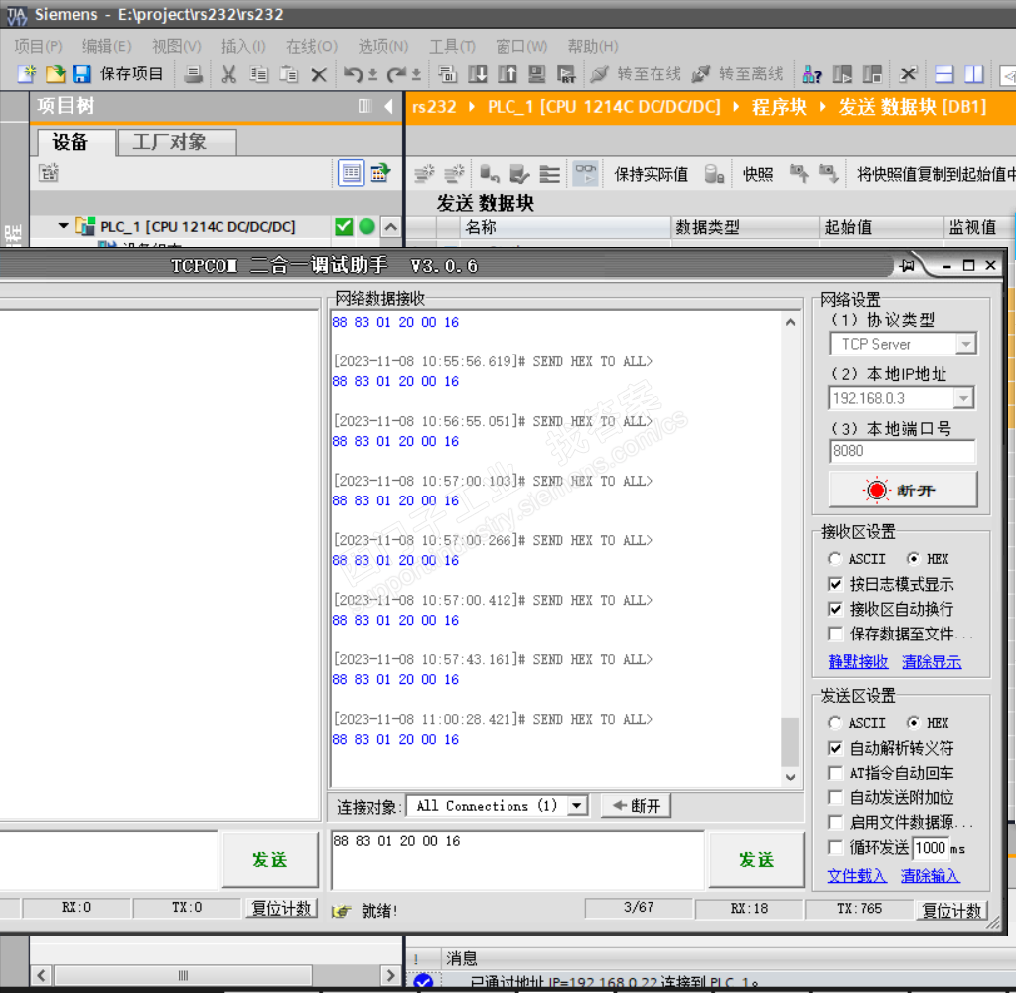The image size is (1016, 993).
Task: Open the Redo history dropdown arrow
Action: coord(416,74)
